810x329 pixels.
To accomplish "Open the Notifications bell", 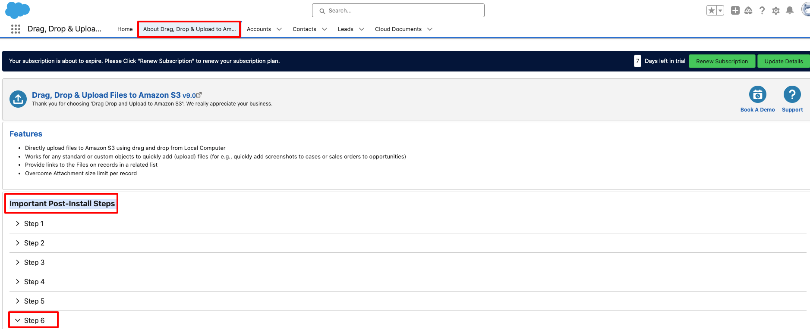I will (790, 10).
